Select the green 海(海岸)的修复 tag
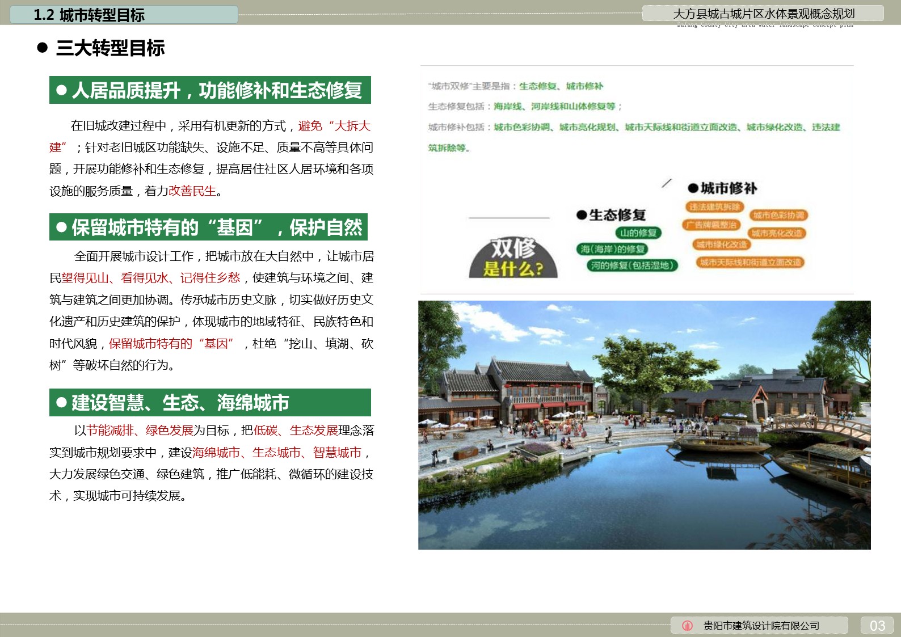 click(612, 249)
